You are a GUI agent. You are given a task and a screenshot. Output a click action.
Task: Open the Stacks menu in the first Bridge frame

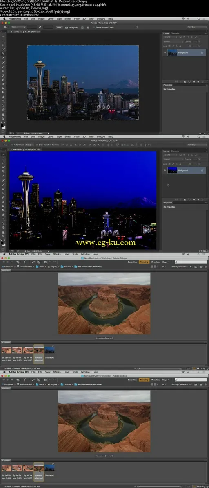coord(57,254)
